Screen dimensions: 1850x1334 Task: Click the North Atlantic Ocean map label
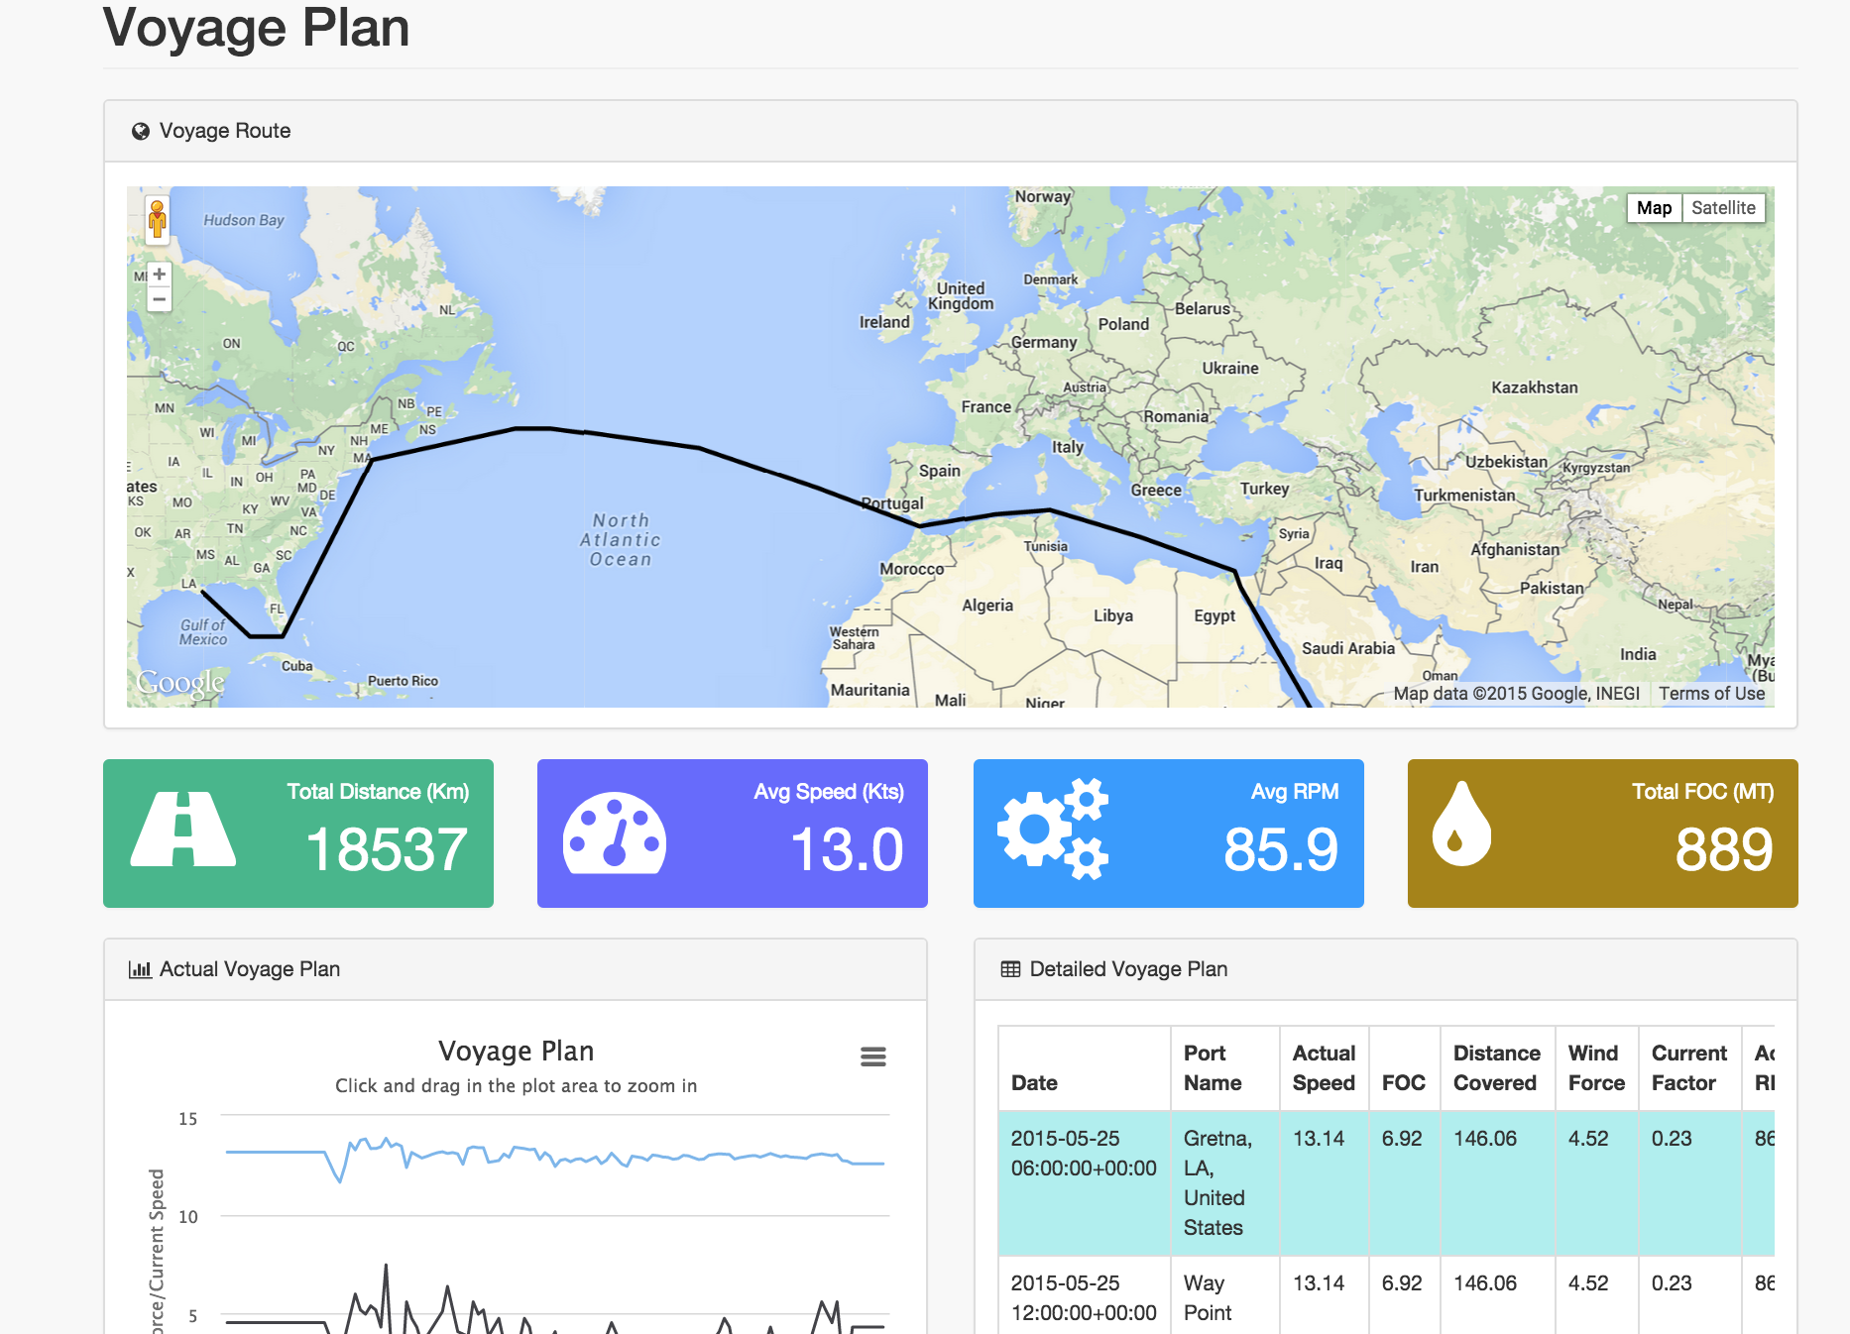pyautogui.click(x=621, y=540)
